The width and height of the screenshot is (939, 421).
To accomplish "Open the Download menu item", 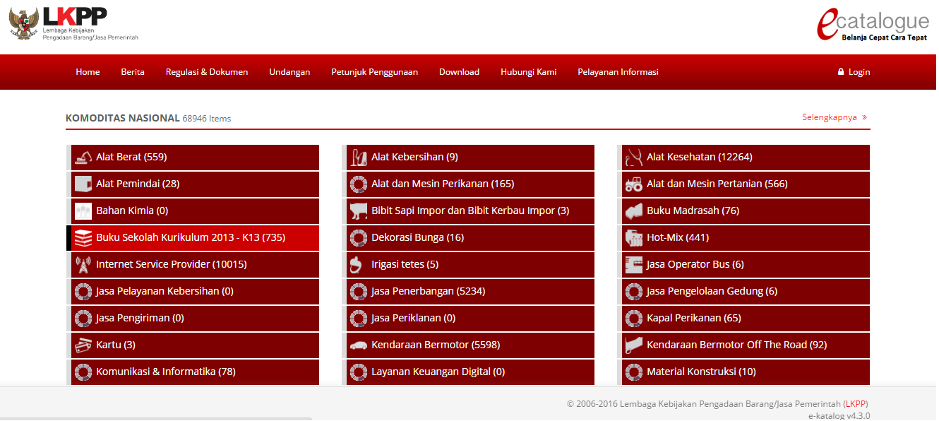I will coord(459,72).
